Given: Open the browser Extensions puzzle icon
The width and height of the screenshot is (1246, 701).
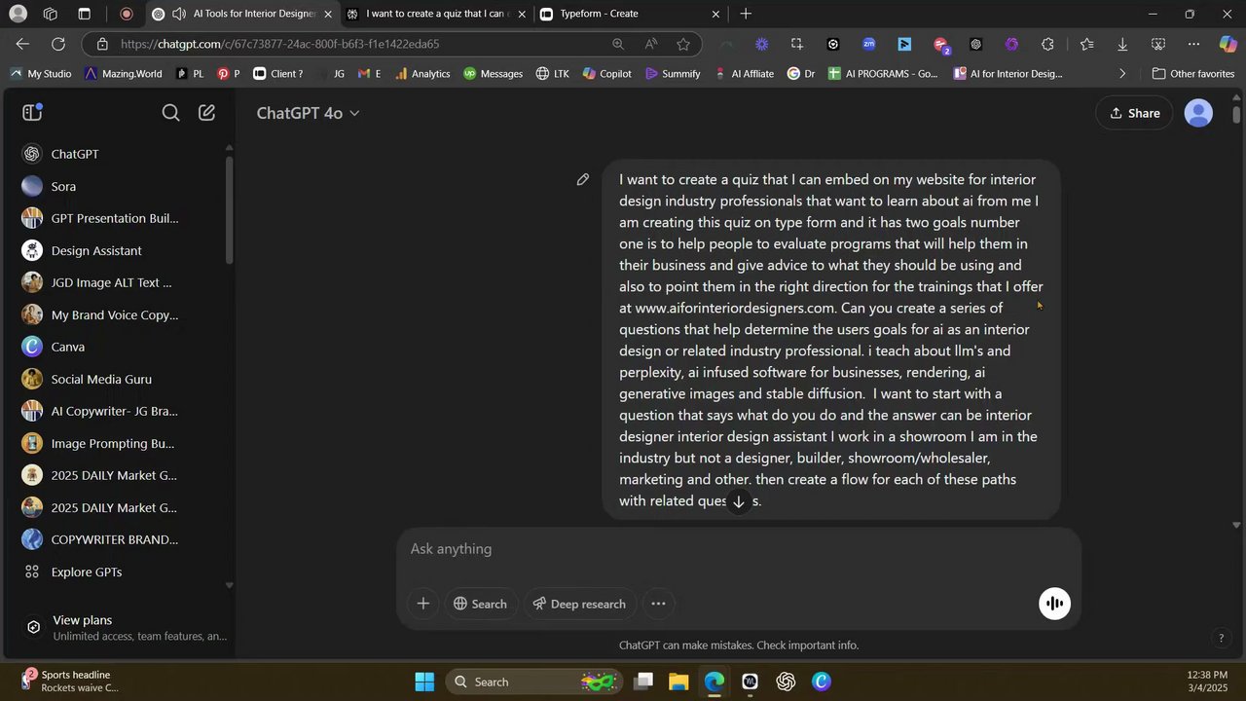Looking at the screenshot, I should click(1047, 44).
